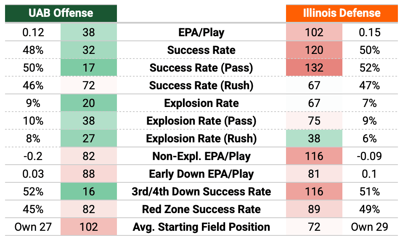408x243 pixels.
Task: Click the Explosion Rate row label
Action: click(x=201, y=104)
